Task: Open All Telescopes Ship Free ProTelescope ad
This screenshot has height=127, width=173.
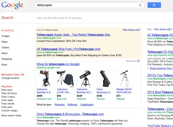Action: (x=69, y=49)
